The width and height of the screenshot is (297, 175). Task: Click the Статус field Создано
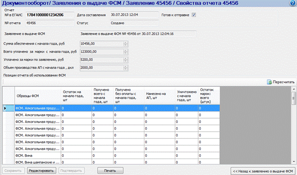(134, 23)
